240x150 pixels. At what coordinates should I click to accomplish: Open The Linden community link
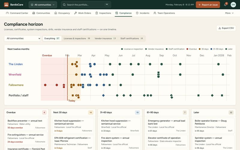pyautogui.click(x=16, y=64)
